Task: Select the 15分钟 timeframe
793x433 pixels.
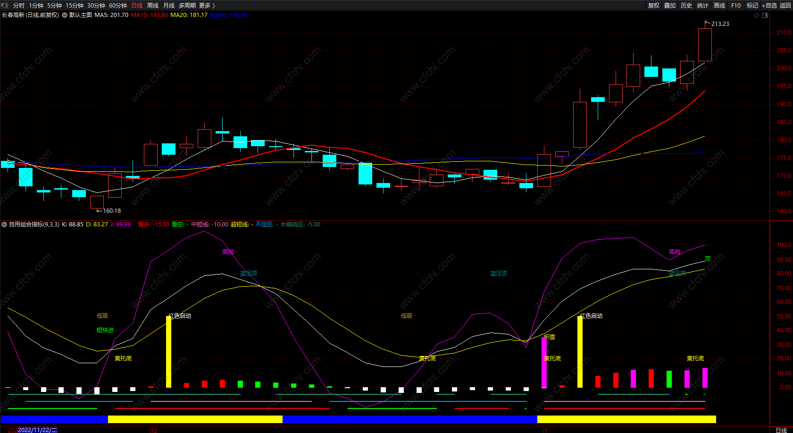Action: tap(75, 5)
